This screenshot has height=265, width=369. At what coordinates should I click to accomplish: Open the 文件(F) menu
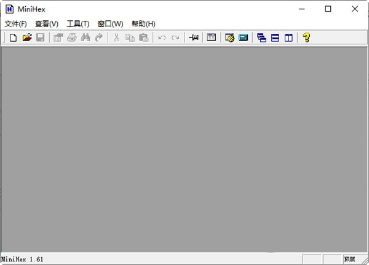[x=16, y=24]
